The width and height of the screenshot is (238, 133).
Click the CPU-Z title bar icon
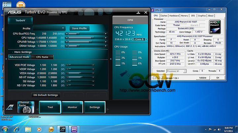pyautogui.click(x=152, y=10)
